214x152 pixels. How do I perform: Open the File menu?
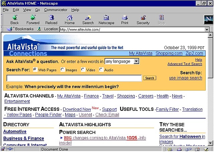pyautogui.click(x=6, y=10)
